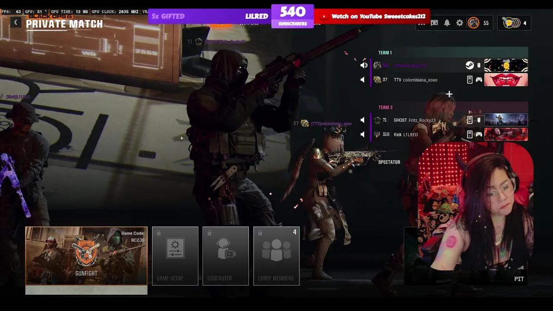
Task: Open the Game Setup tile
Action: pyautogui.click(x=175, y=256)
